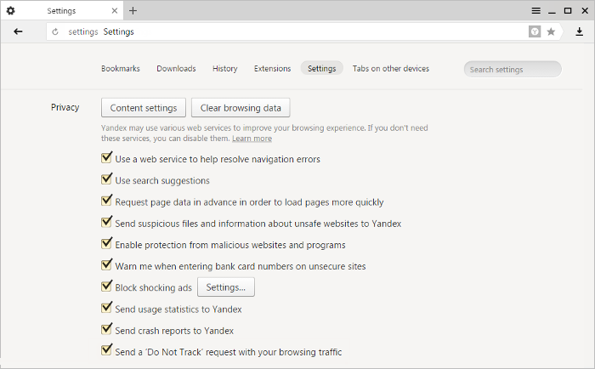This screenshot has width=595, height=369.
Task: Go to Tabs on other devices
Action: (391, 68)
